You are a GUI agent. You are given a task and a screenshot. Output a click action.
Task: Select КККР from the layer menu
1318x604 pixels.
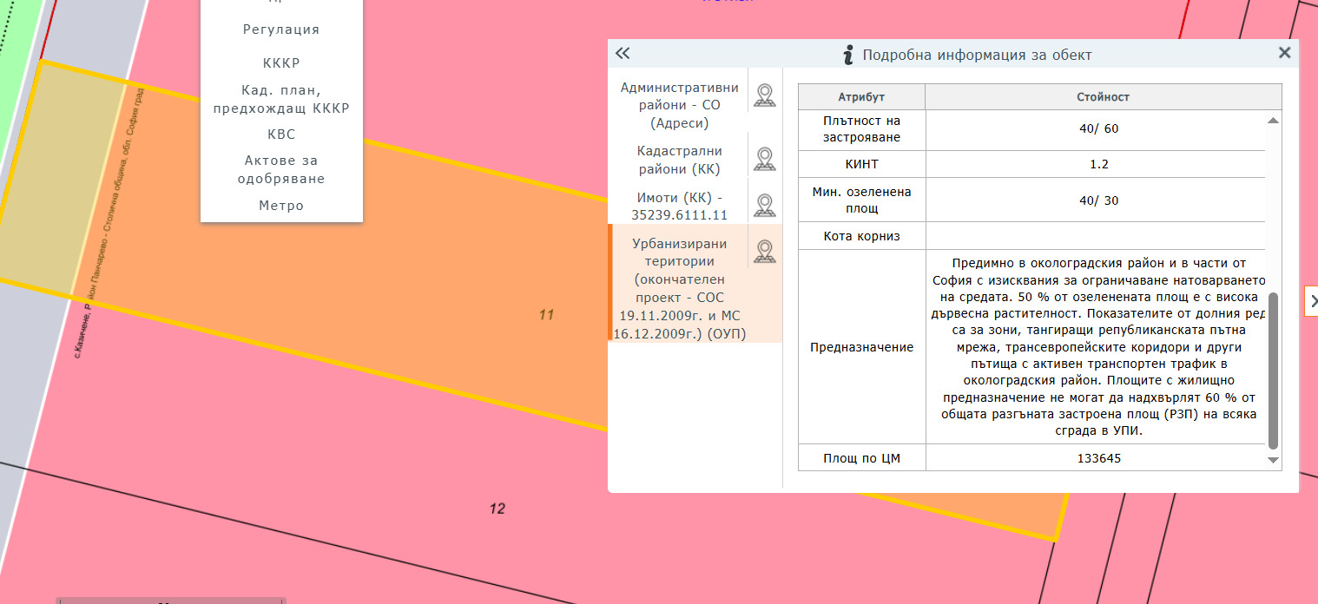[x=281, y=63]
